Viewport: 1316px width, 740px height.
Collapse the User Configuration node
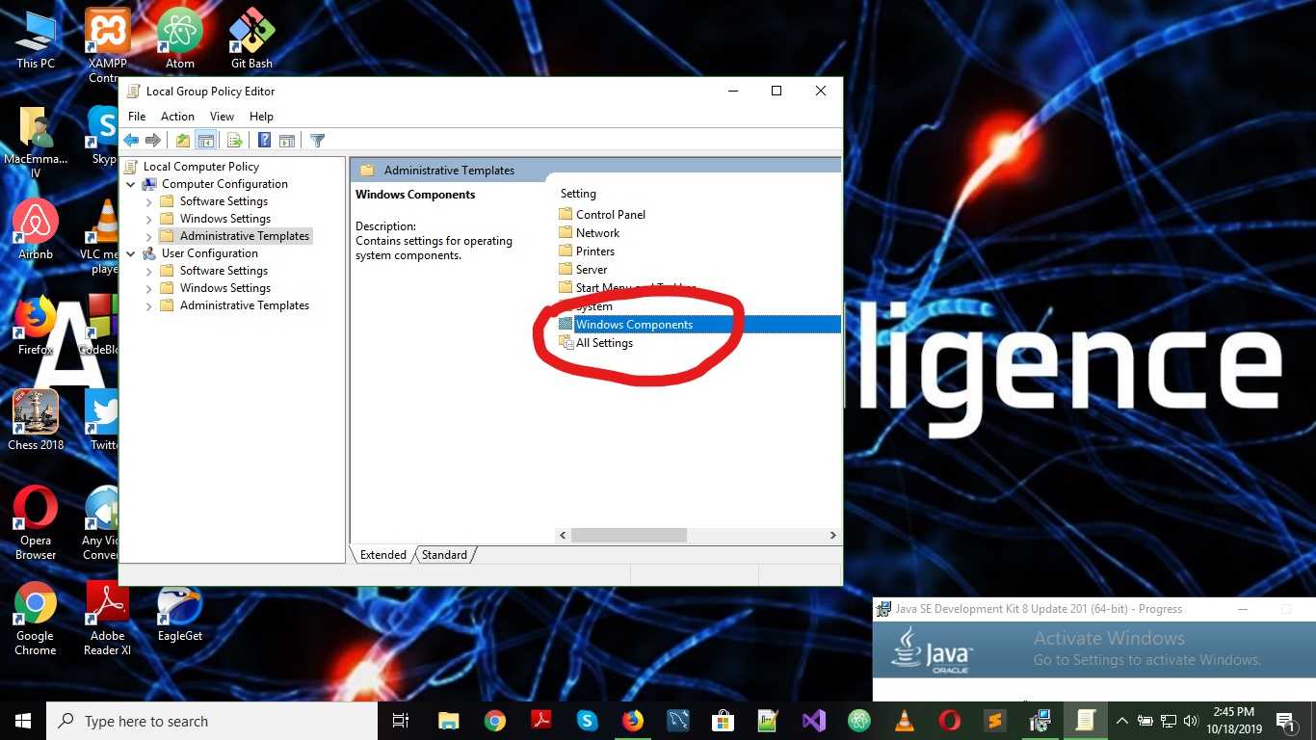(131, 253)
